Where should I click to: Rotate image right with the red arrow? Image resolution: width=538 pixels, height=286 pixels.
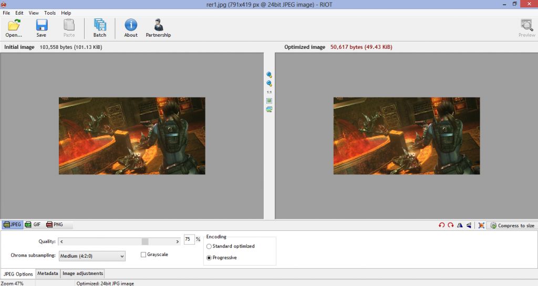450,225
